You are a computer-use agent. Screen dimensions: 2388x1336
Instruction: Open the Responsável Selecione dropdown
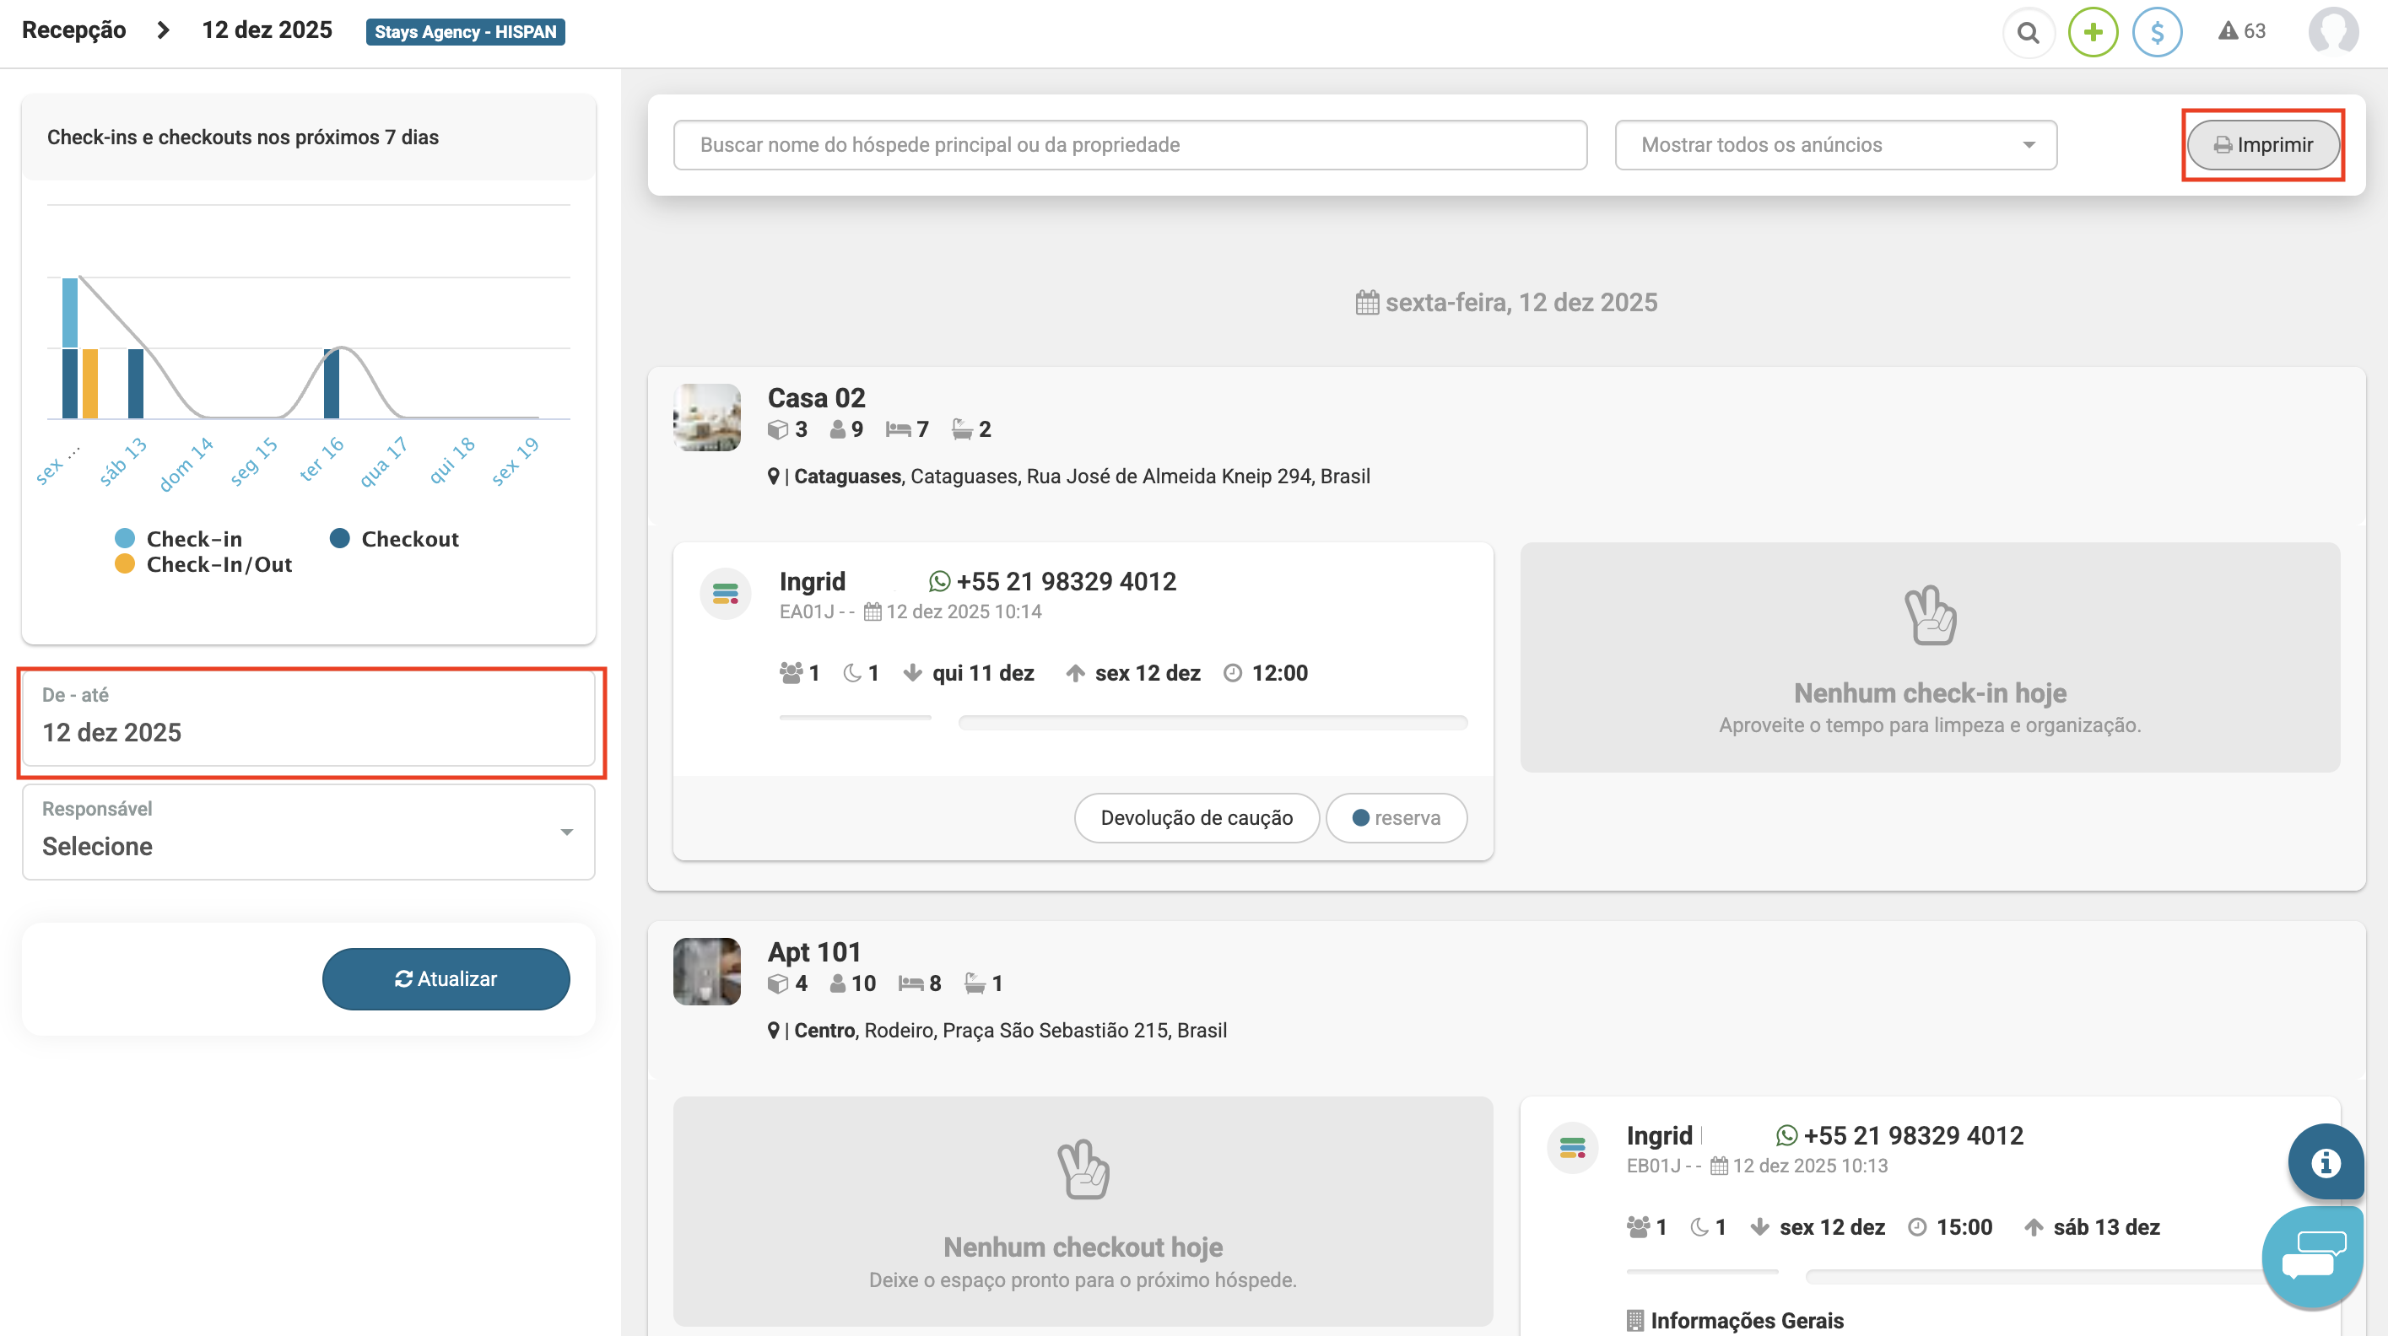click(308, 831)
